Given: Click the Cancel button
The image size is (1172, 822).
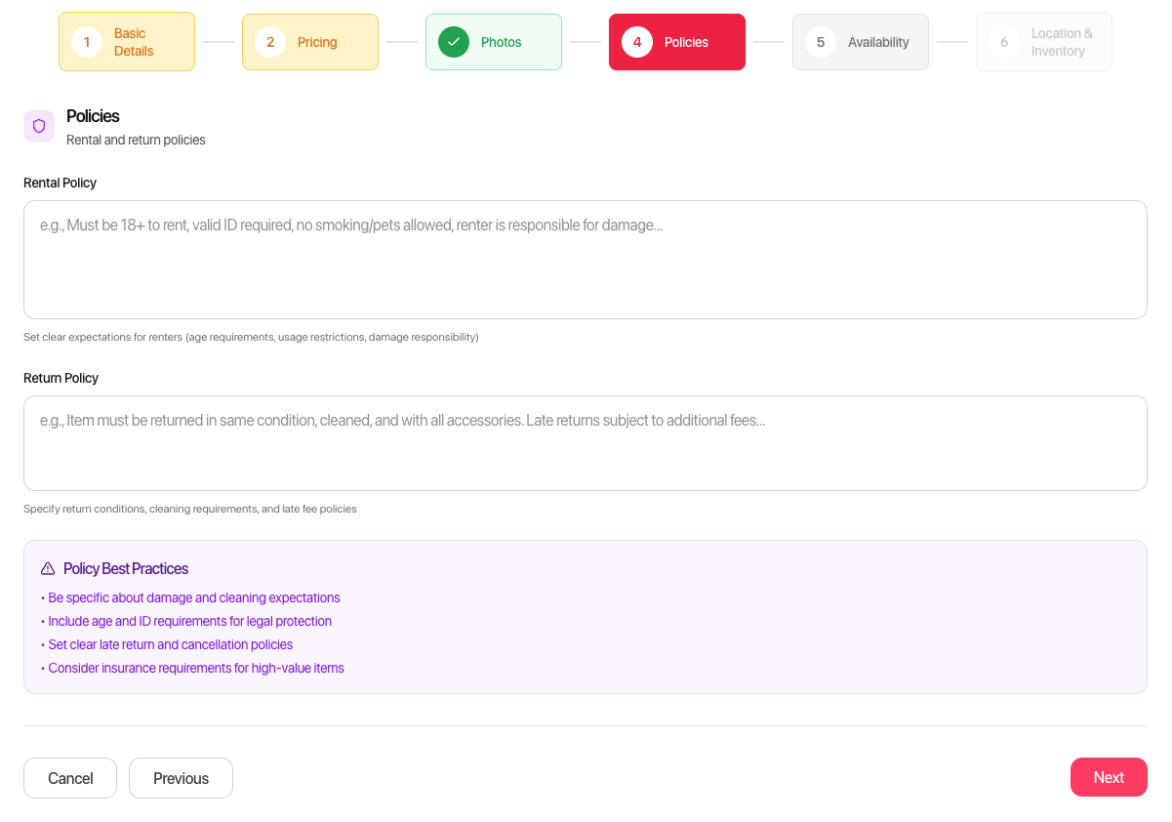Looking at the screenshot, I should [70, 778].
